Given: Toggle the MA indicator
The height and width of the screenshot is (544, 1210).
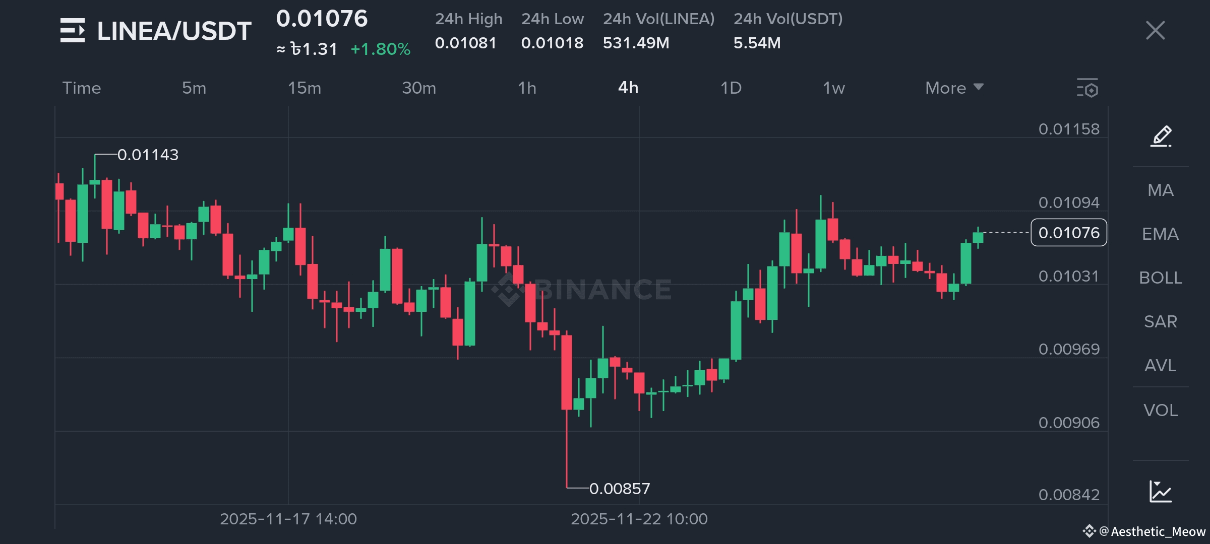Looking at the screenshot, I should click(1161, 190).
